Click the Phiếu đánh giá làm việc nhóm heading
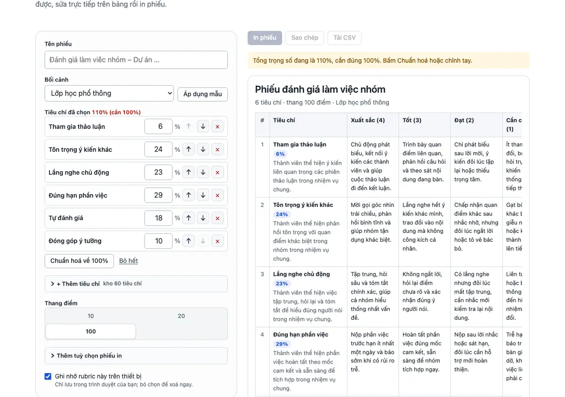Viewport: 565px width, 397px height. [320, 89]
